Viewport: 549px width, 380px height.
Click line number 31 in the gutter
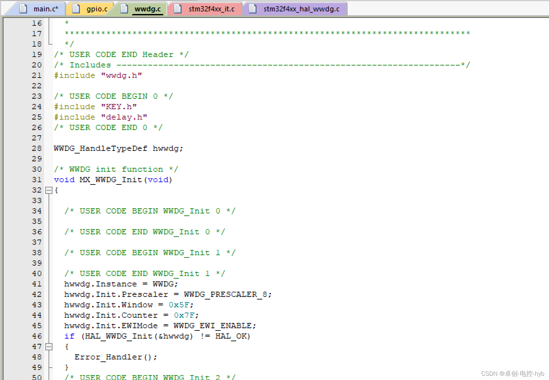coord(37,180)
